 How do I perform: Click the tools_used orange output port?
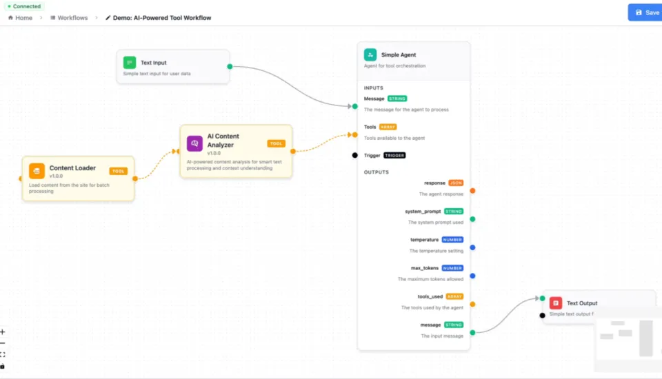tap(472, 304)
